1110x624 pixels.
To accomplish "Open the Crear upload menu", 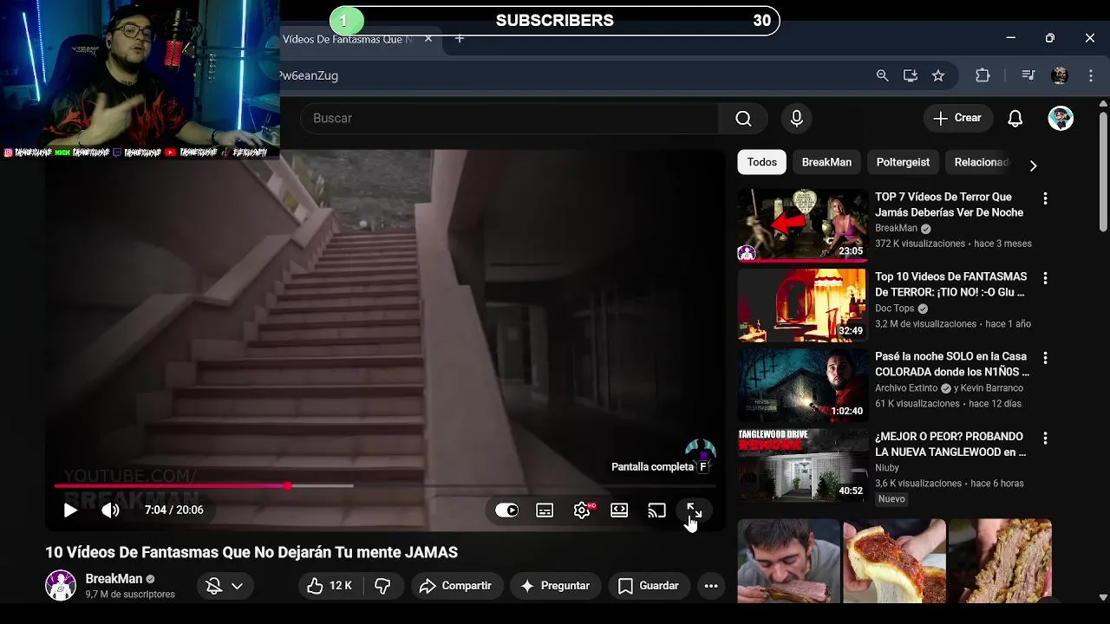I will point(957,118).
